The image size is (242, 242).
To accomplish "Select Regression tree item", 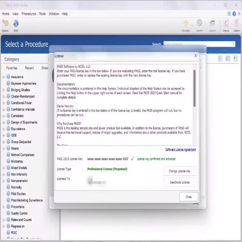I will pyautogui.click(x=18, y=226).
